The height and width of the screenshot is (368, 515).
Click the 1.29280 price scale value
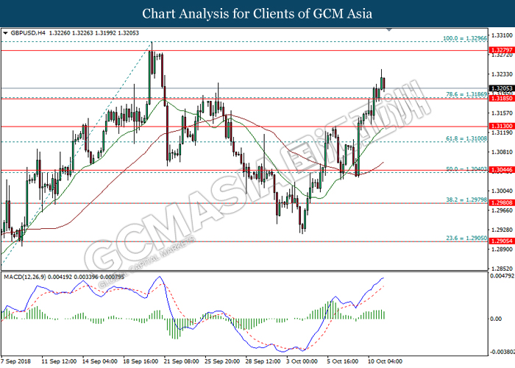(502, 230)
